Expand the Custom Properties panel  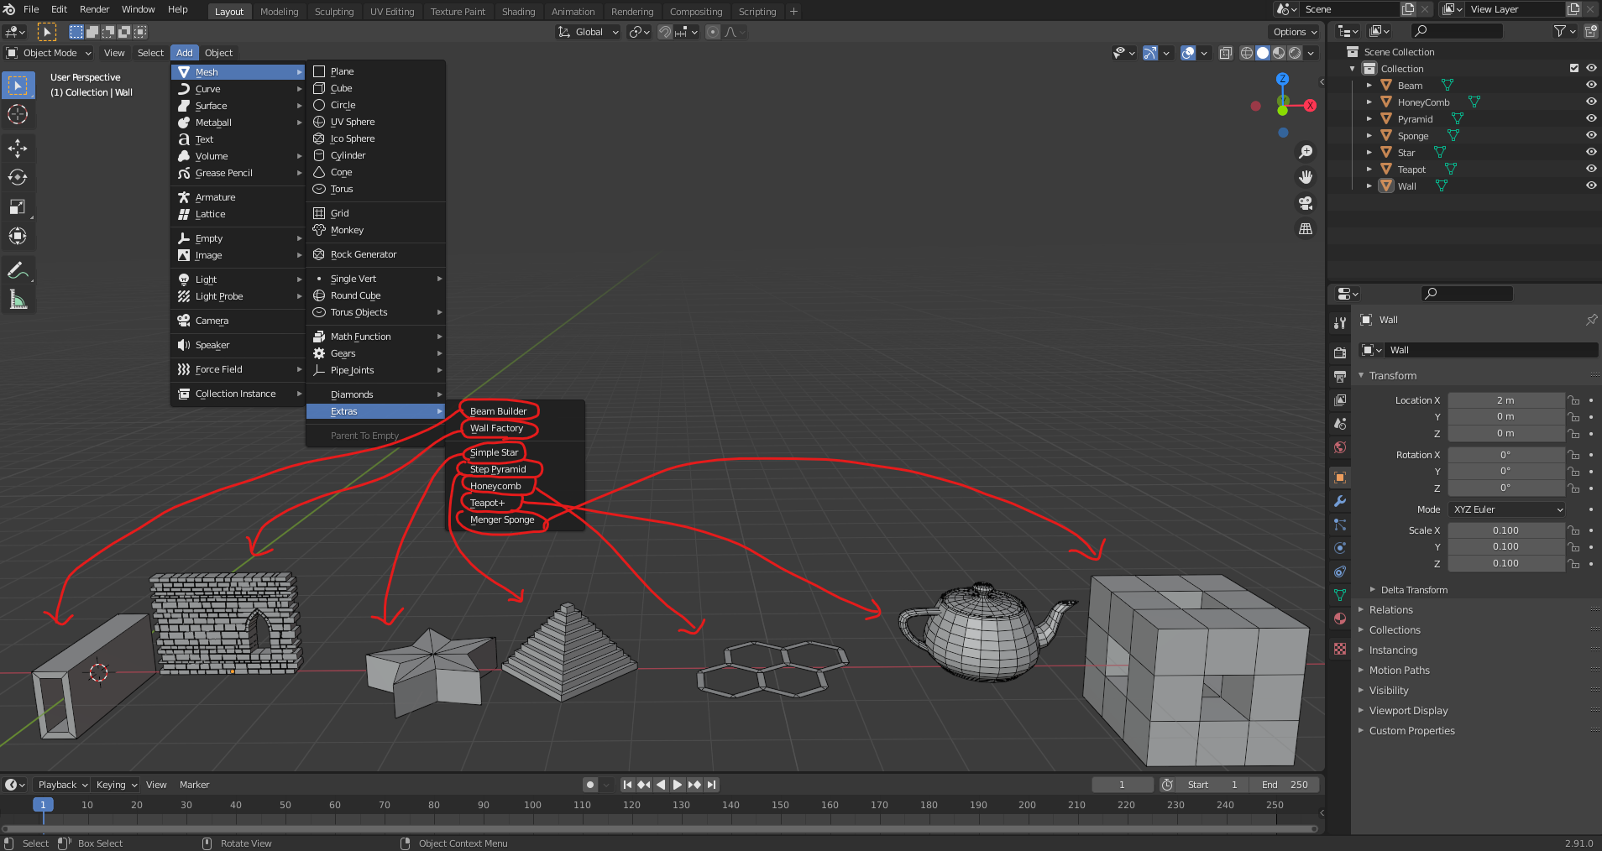[1411, 731]
